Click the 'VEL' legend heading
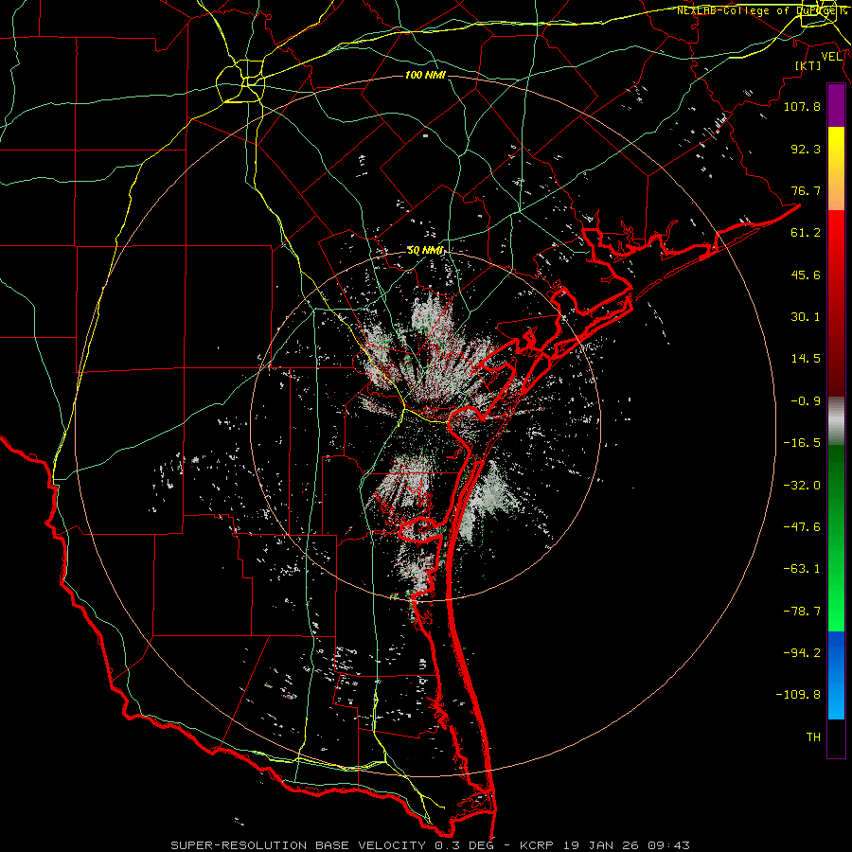The width and height of the screenshot is (852, 852). coord(831,57)
